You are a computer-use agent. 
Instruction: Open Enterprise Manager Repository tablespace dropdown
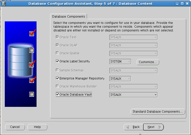click(120, 79)
